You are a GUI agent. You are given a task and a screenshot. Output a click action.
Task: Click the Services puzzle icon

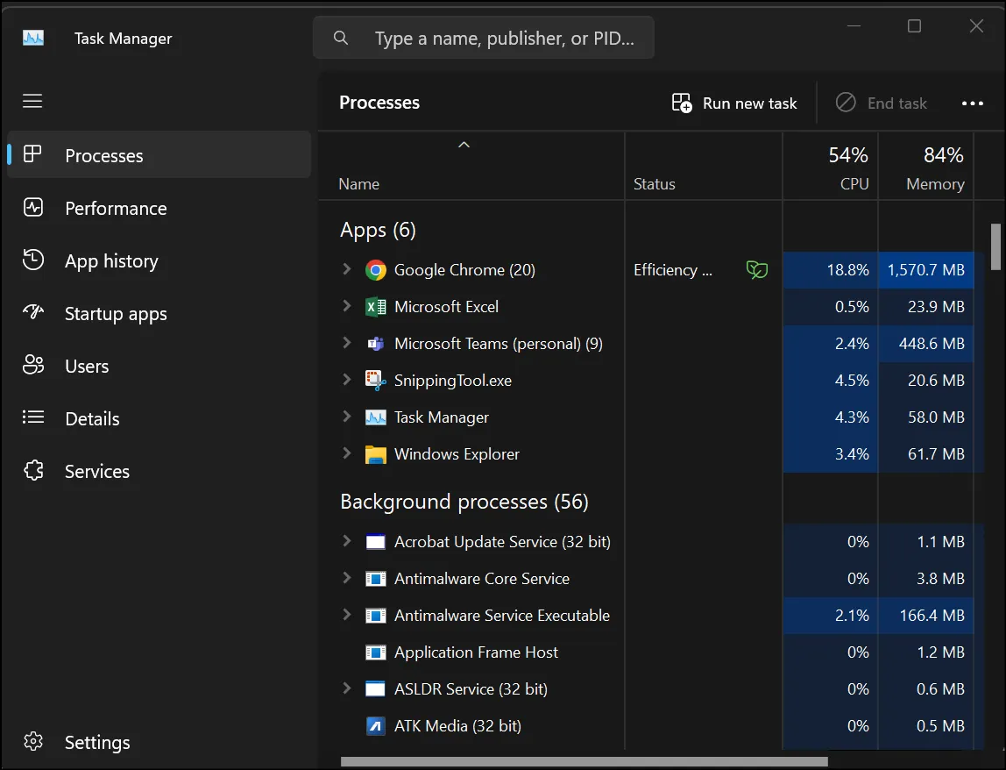coord(33,470)
